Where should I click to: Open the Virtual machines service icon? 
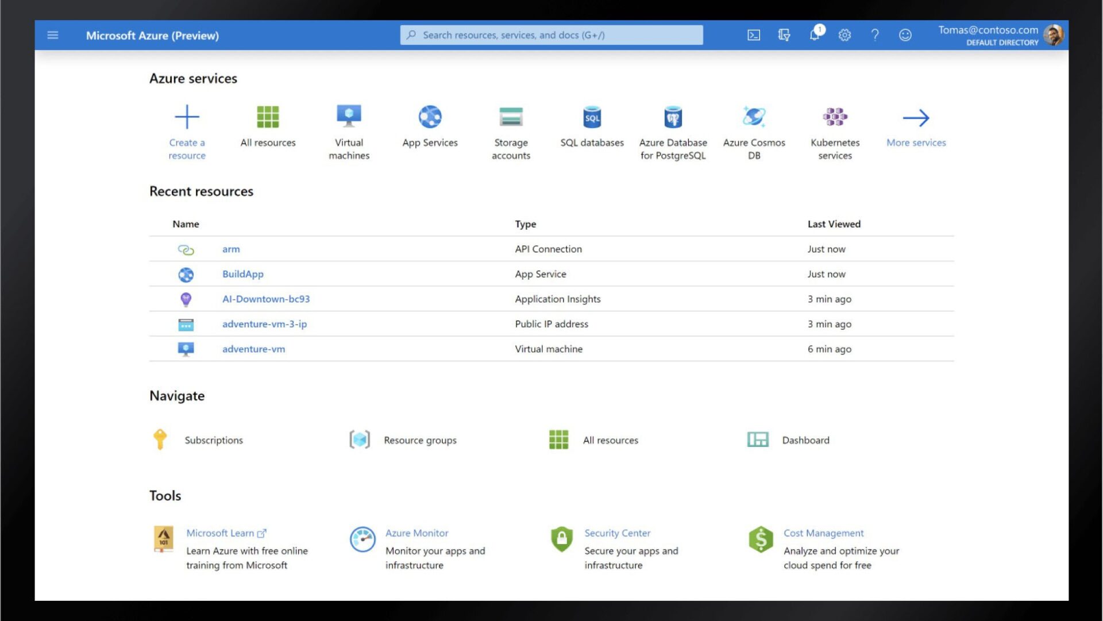point(349,117)
